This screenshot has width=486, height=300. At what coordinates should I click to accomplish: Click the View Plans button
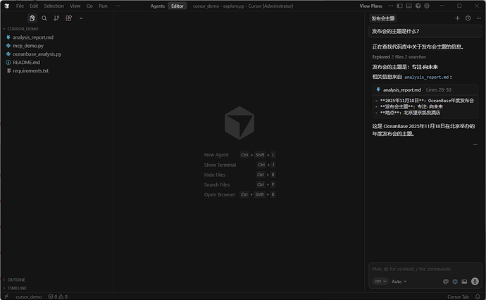pyautogui.click(x=370, y=6)
